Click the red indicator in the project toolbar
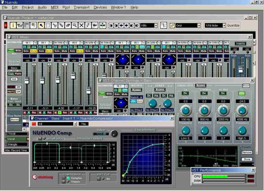The height and width of the screenshot is (191, 264). click(6, 25)
